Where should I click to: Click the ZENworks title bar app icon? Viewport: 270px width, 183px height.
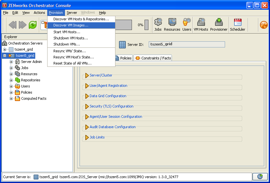pyautogui.click(x=5, y=5)
